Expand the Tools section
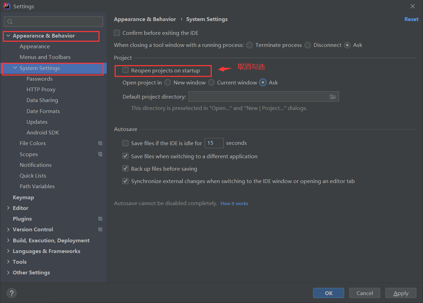This screenshot has width=423, height=303. (8, 262)
